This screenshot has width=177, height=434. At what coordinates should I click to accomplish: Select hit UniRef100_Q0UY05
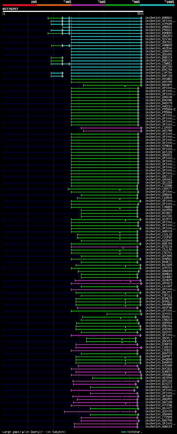[159, 412]
